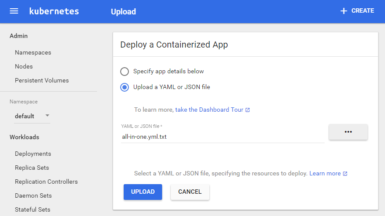385x216 pixels.
Task: Open Persistent Volumes page
Action: pyautogui.click(x=42, y=80)
